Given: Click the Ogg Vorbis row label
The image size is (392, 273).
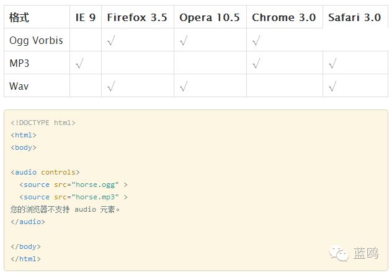Looking at the screenshot, I should pos(36,40).
